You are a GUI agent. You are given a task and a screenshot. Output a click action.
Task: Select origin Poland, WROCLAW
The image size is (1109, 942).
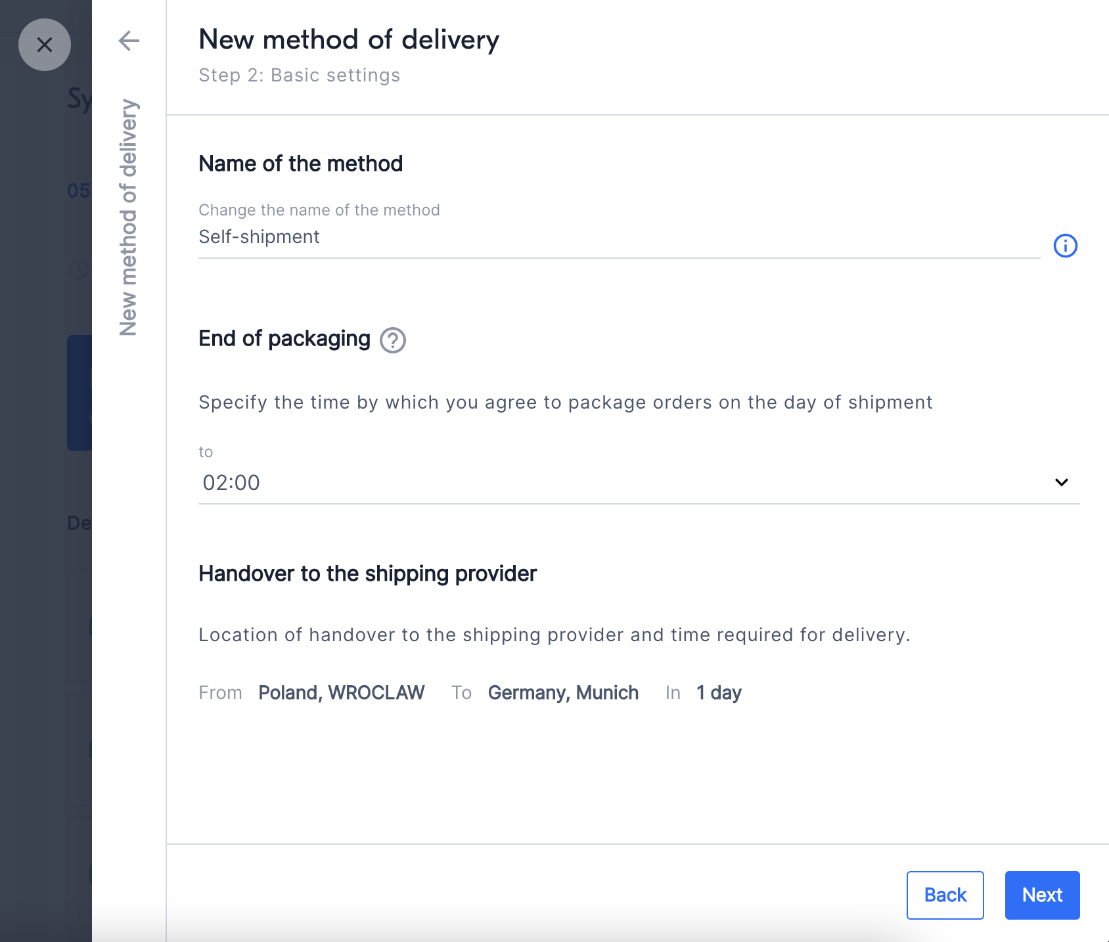click(342, 692)
